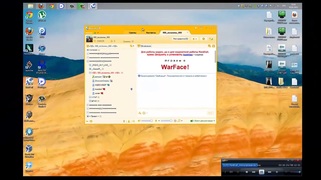Open the font formatting icon in chat

(140, 113)
